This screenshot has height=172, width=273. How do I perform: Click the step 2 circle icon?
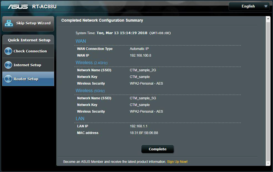(8, 65)
